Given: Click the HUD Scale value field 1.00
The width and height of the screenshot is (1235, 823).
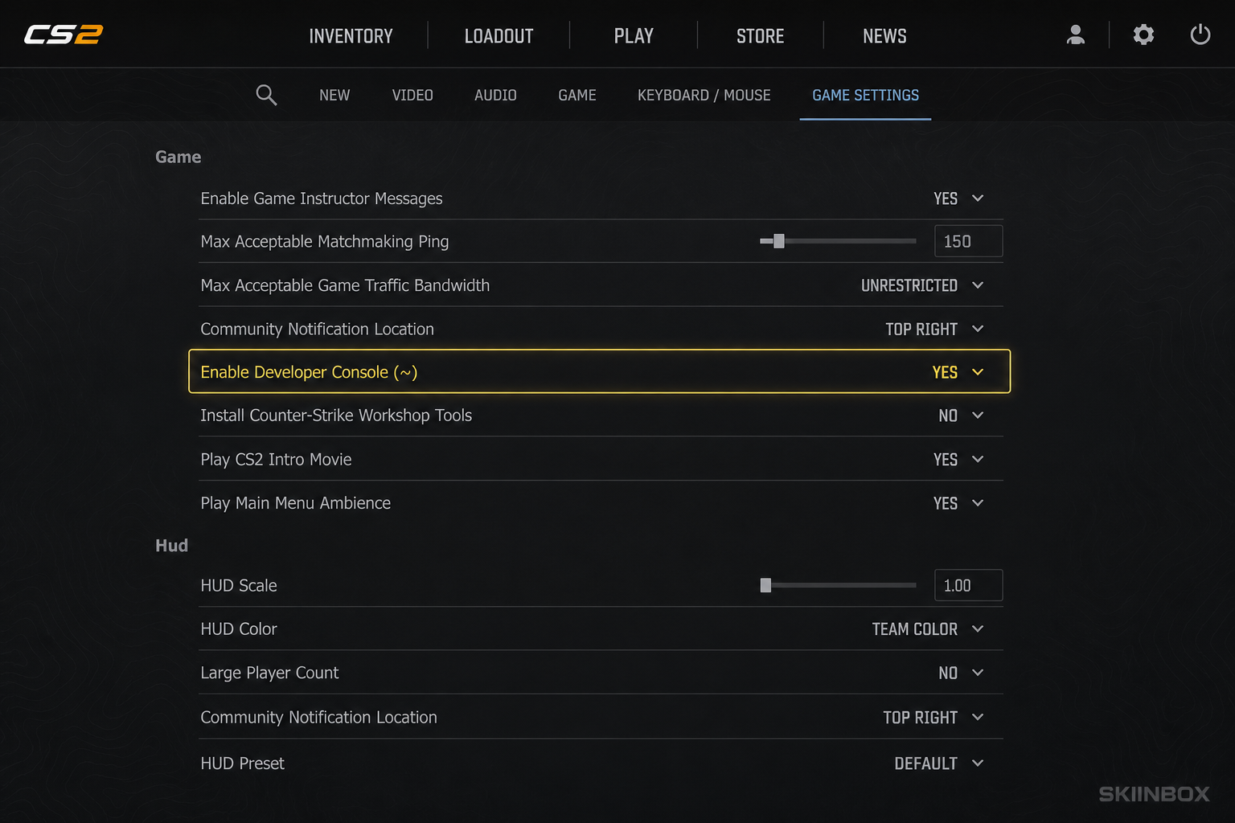Looking at the screenshot, I should tap(968, 585).
